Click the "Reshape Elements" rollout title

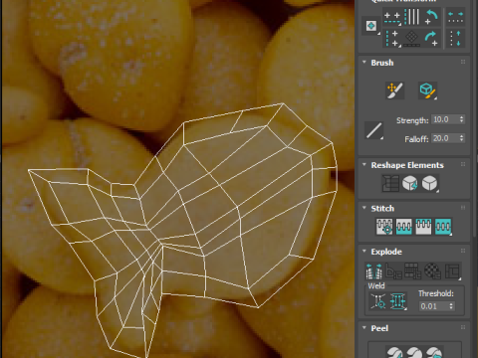pos(407,165)
